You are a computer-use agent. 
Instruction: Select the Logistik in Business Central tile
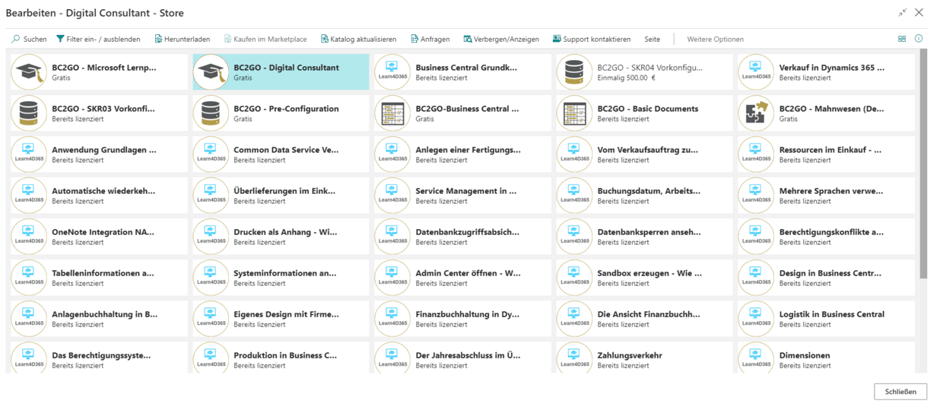coord(826,319)
